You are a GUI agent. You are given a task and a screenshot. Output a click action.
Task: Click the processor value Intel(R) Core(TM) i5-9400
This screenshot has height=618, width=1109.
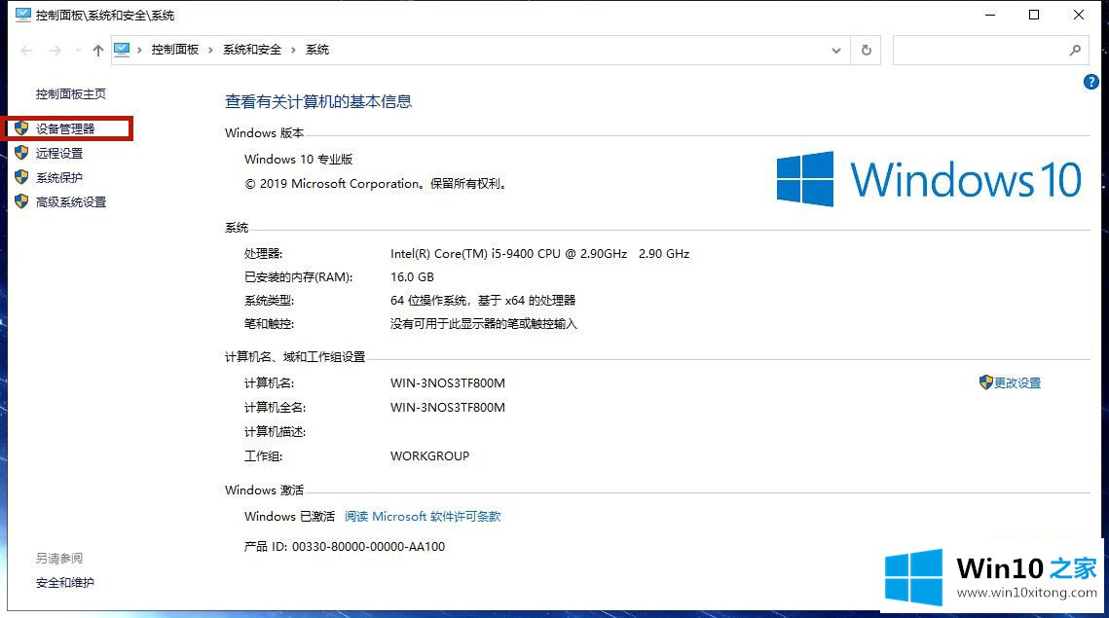tap(539, 254)
